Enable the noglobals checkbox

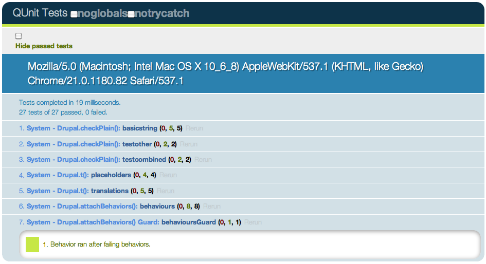(x=74, y=14)
